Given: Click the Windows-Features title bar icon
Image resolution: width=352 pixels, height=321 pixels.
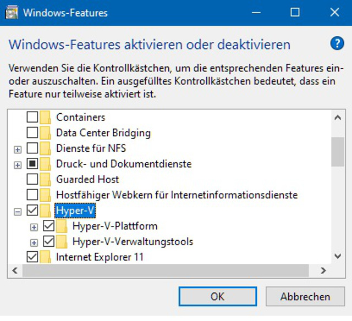Looking at the screenshot, I should [x=12, y=13].
